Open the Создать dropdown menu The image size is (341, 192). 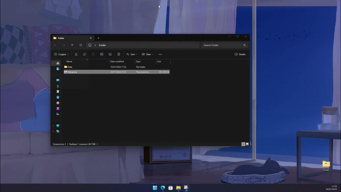[61, 54]
